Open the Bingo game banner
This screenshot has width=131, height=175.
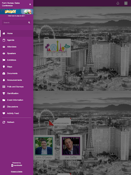(17, 12)
